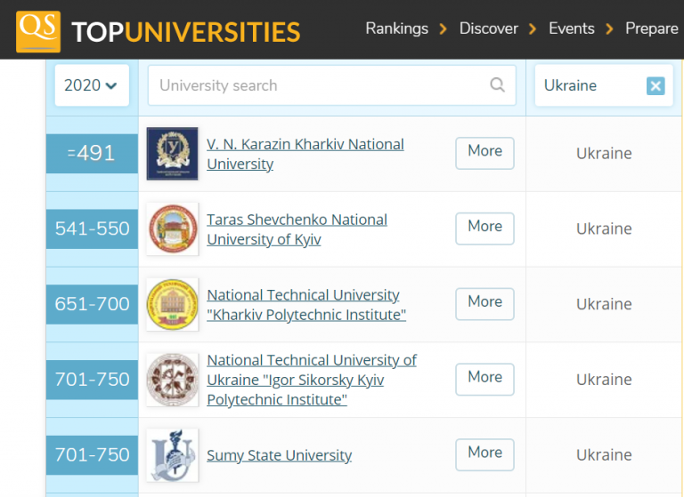Select the =491 rank cell

[x=92, y=153]
